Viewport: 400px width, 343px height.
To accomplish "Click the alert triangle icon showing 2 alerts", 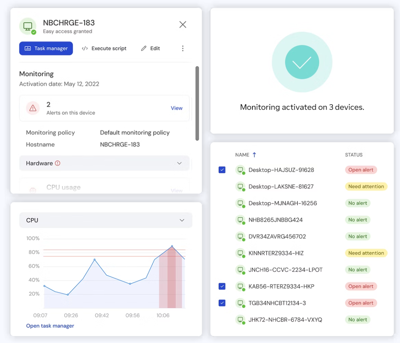I will tap(33, 108).
